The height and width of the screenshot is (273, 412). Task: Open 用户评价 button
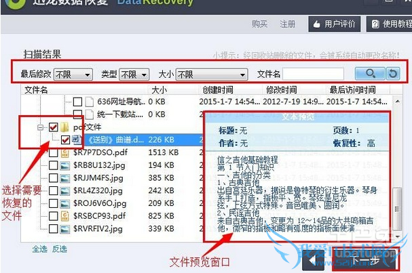[x=334, y=24]
